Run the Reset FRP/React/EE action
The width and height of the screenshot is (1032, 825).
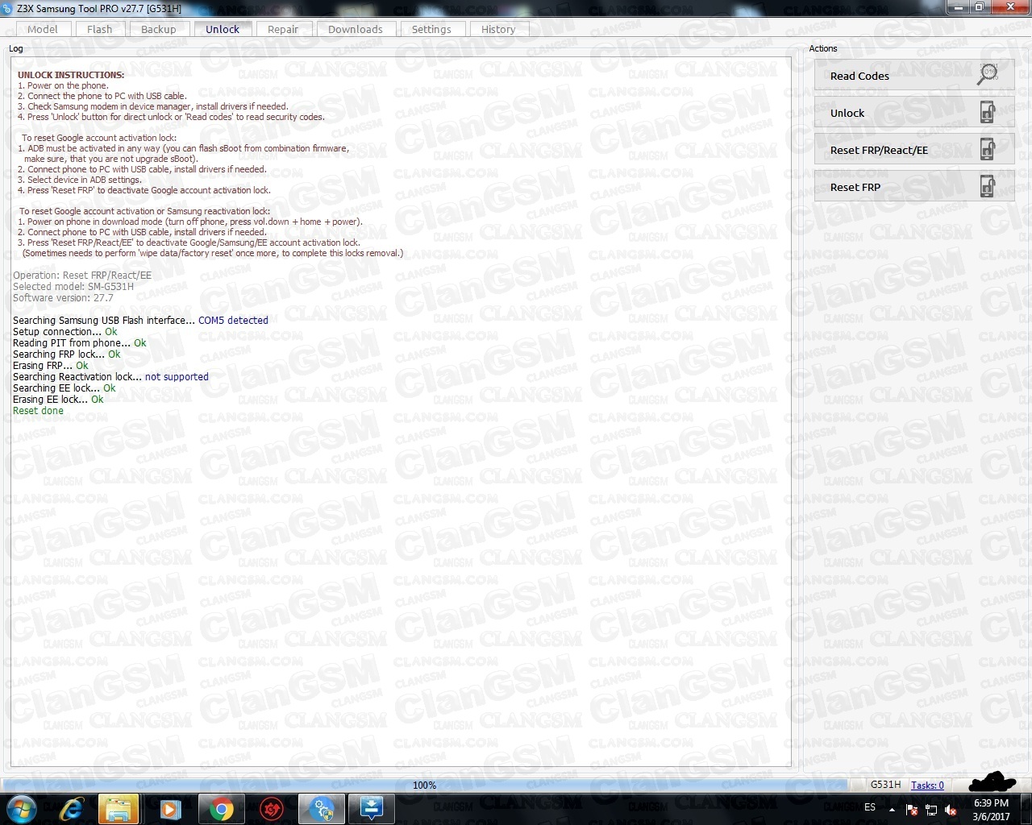click(914, 150)
